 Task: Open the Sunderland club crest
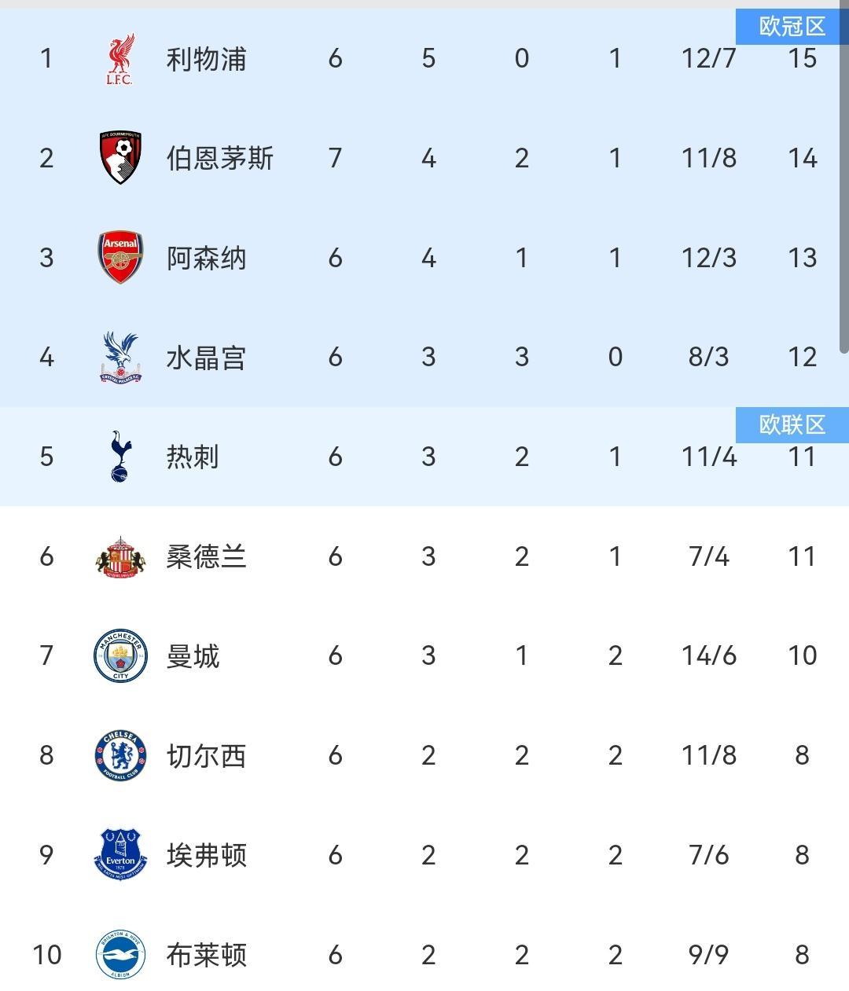point(120,556)
